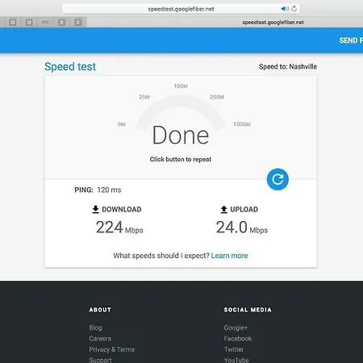This screenshot has width=363, height=363.
Task: Open the Google+ social link
Action: [x=236, y=328]
